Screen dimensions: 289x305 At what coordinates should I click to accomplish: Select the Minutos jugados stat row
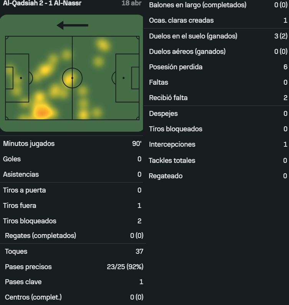[72, 144]
